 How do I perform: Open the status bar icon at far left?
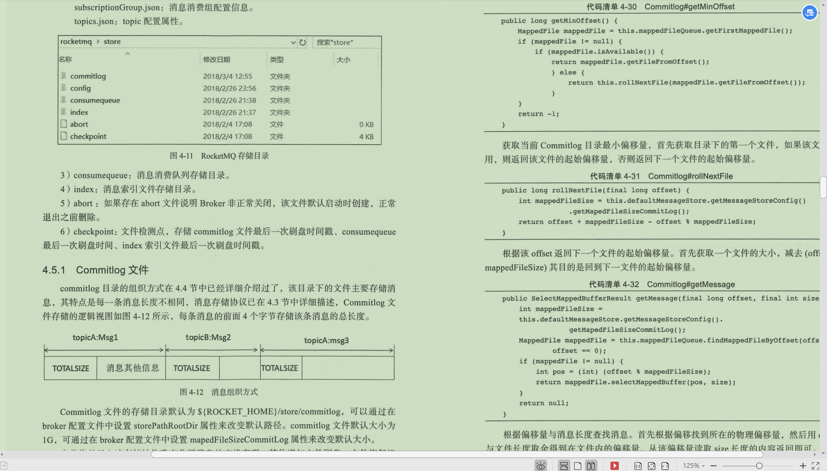pos(3,466)
